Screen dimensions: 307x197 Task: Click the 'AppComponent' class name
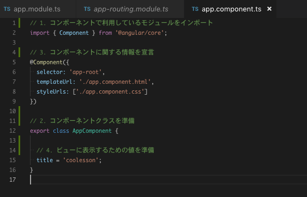[x=92, y=131]
